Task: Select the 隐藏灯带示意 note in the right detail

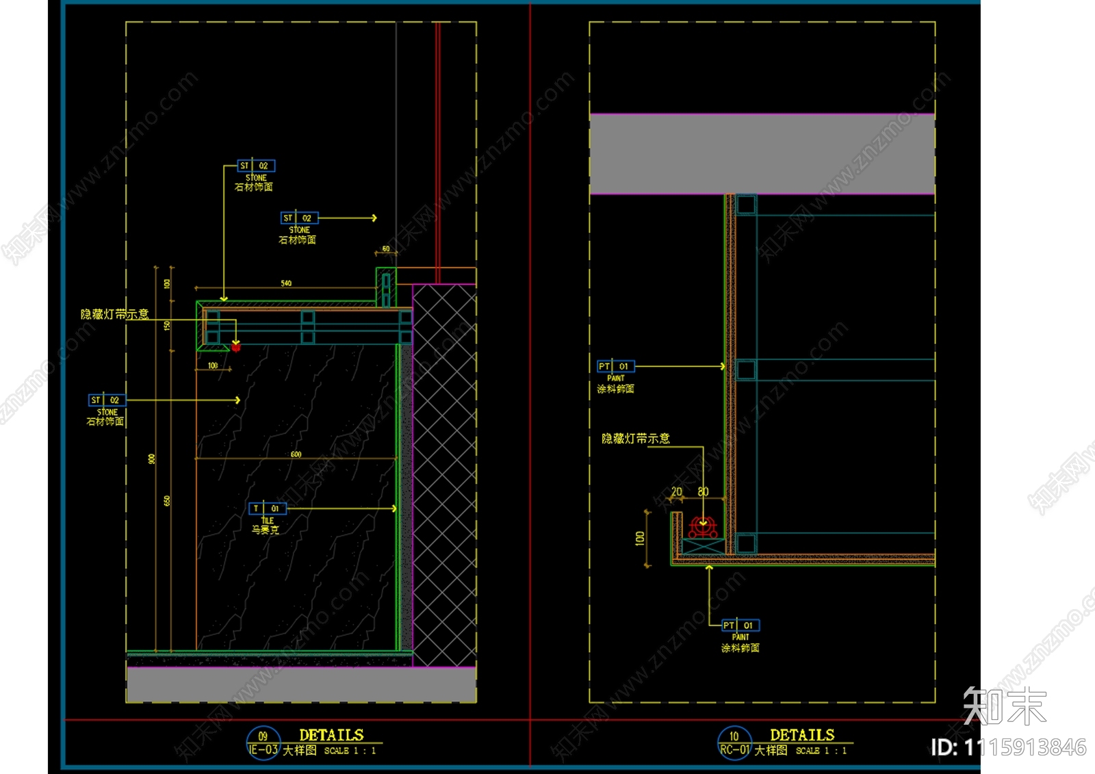Action: point(636,439)
